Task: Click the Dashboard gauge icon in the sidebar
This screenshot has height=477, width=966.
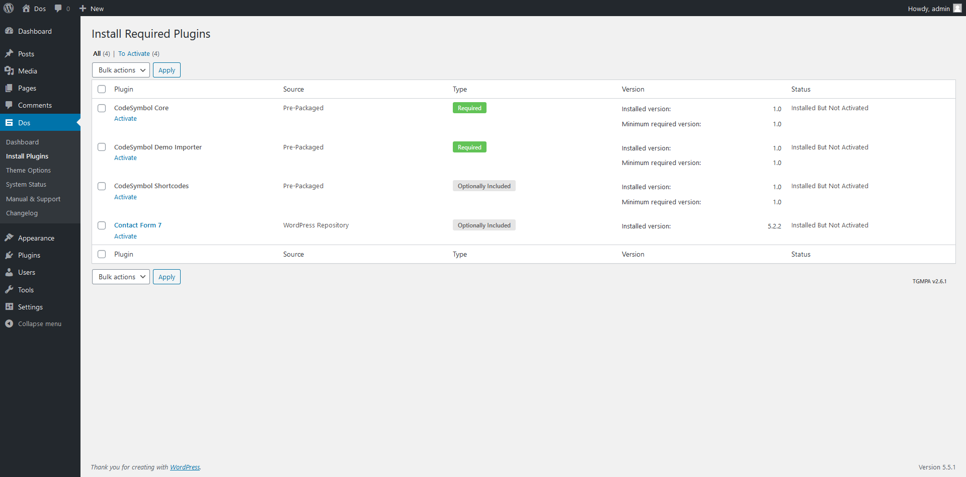Action: click(9, 31)
